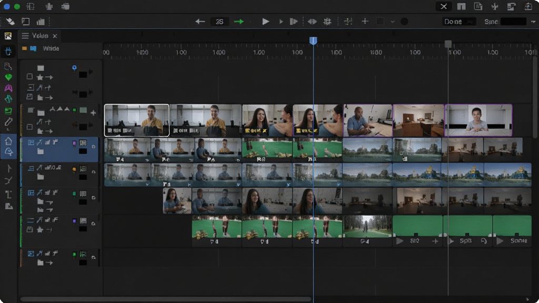The image size is (539, 303).
Task: Click the orange color marker in the track headers
Action: click(x=74, y=169)
